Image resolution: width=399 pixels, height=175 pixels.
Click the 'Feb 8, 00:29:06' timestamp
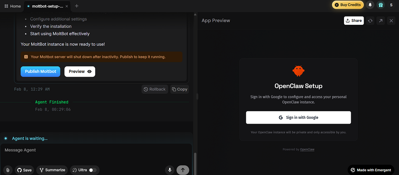point(53,109)
